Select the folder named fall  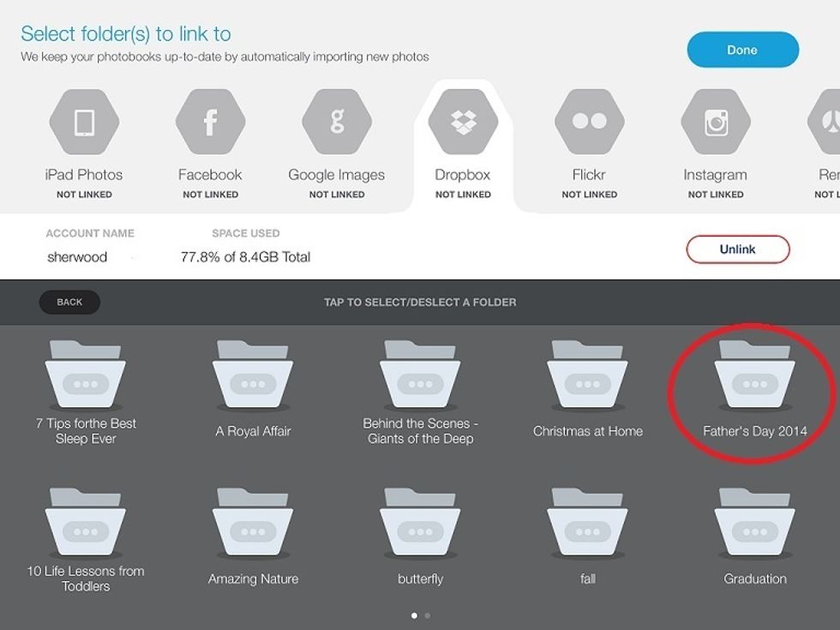click(588, 525)
